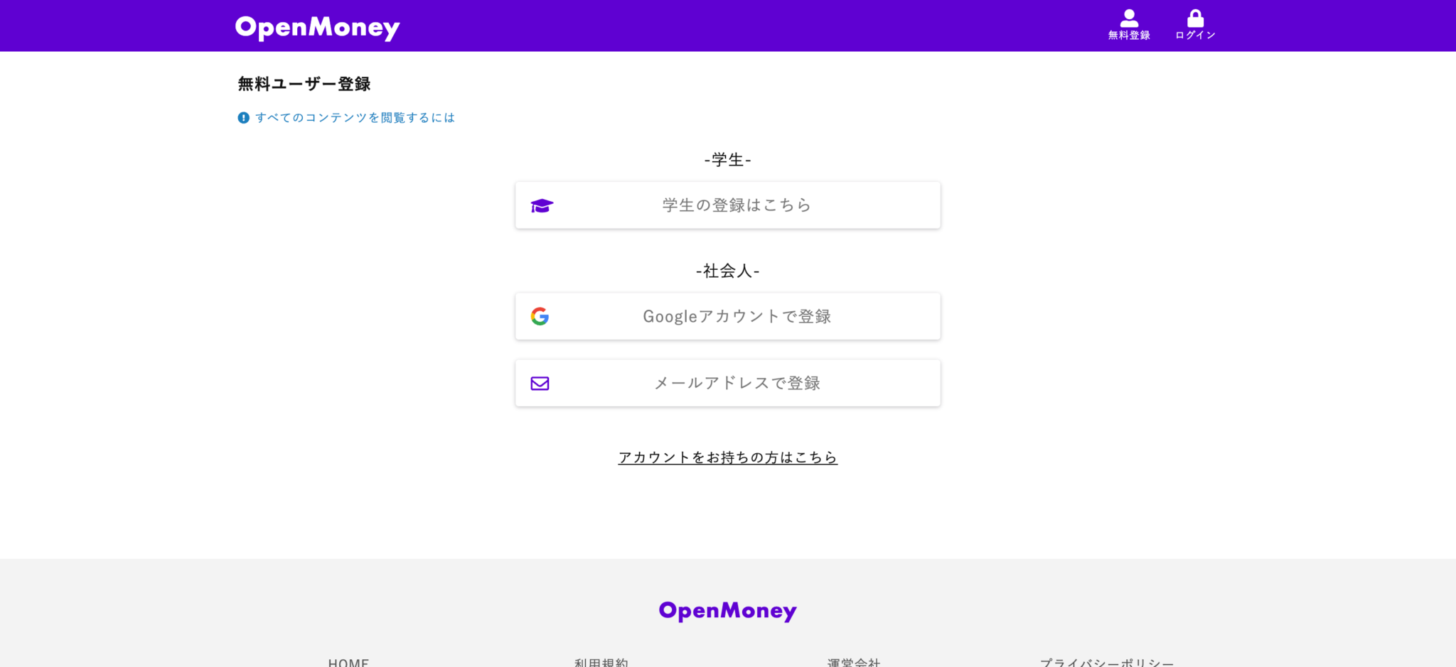
Task: Navigate to HOME from the footer
Action: [x=347, y=663]
